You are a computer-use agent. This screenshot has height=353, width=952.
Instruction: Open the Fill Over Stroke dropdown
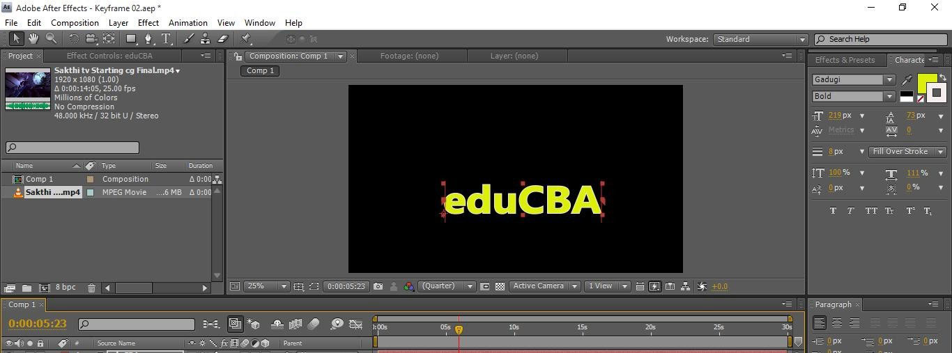[x=907, y=152]
